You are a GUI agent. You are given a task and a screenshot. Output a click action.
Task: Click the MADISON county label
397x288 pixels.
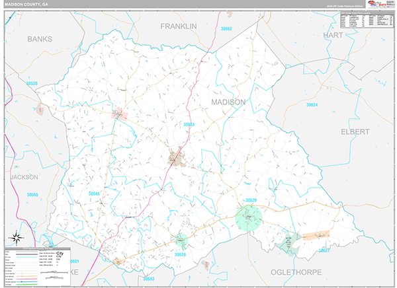click(228, 102)
